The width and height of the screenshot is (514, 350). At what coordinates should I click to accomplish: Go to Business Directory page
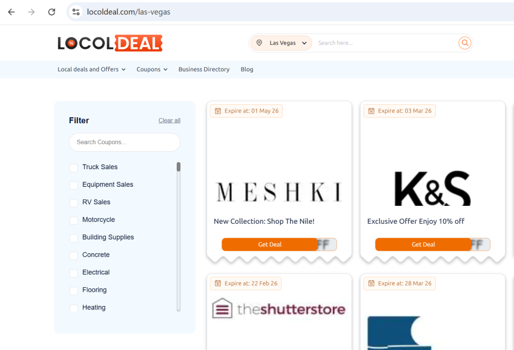[204, 70]
